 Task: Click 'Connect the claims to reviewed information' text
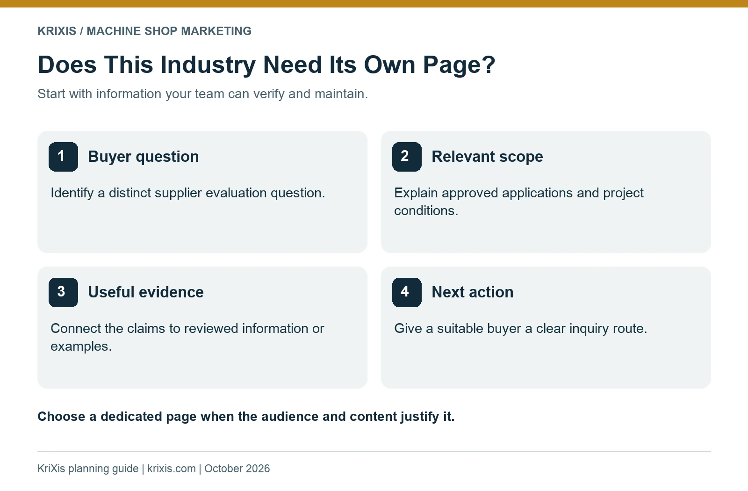pyautogui.click(x=187, y=337)
